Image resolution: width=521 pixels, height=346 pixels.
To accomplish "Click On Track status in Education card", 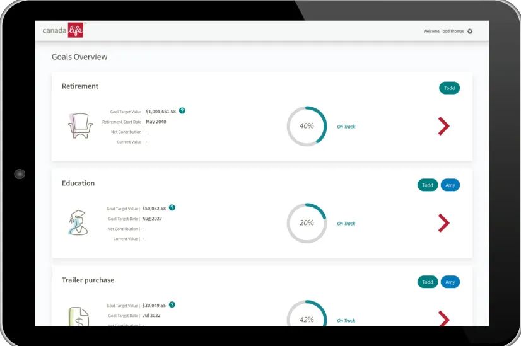I will point(346,224).
